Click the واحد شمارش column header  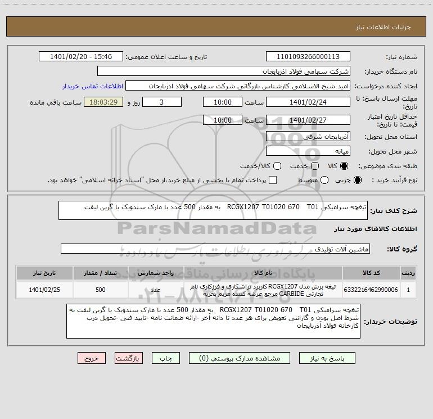(156, 273)
